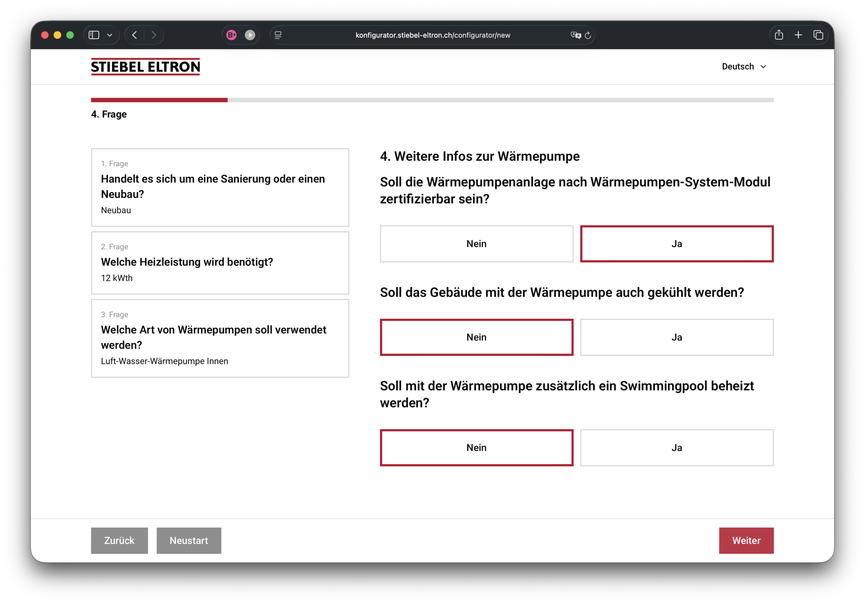The height and width of the screenshot is (603, 865).
Task: Open the 2. Frage Heizleistung card
Action: (x=220, y=262)
